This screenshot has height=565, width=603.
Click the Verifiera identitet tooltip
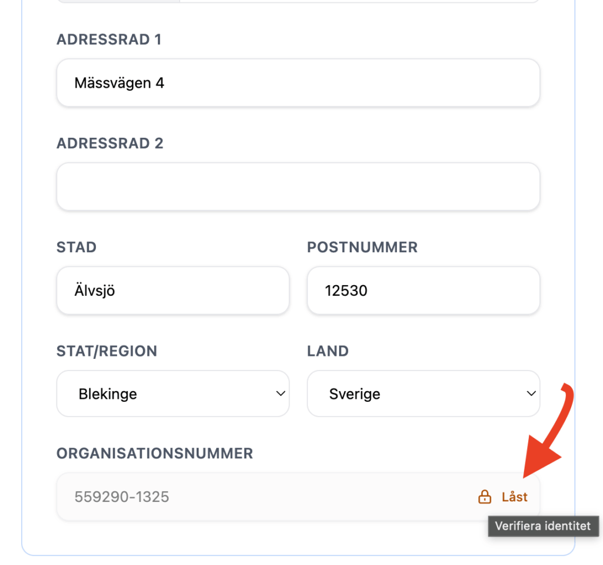pyautogui.click(x=543, y=526)
